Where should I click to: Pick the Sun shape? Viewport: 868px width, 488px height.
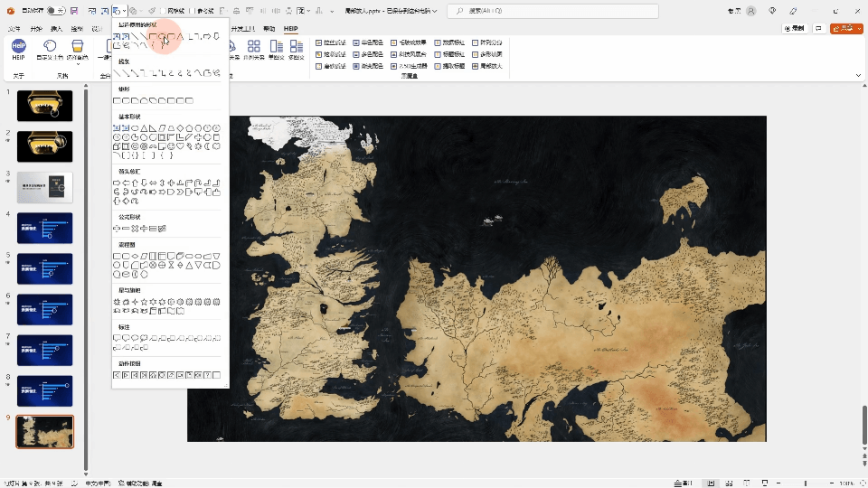click(198, 146)
